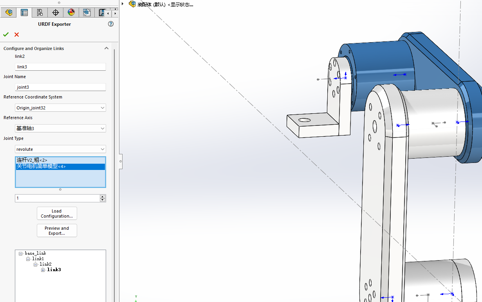Viewport: 482px width, 302px height.
Task: Open the FeatureManager design tree tab
Action: 8,13
